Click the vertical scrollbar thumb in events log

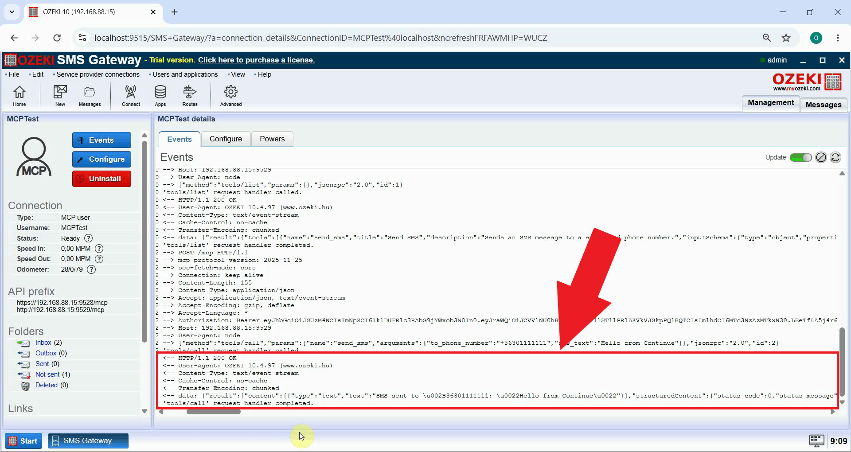point(842,362)
